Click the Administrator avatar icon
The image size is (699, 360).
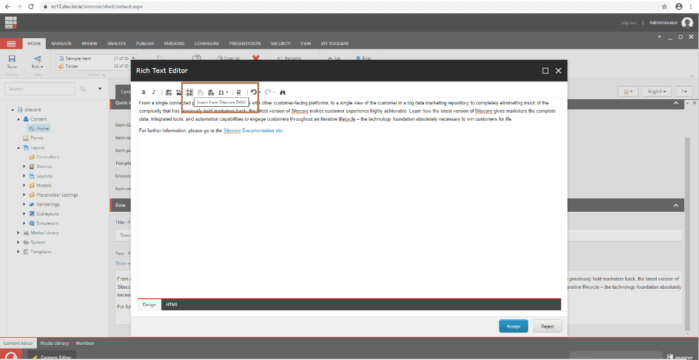point(687,23)
